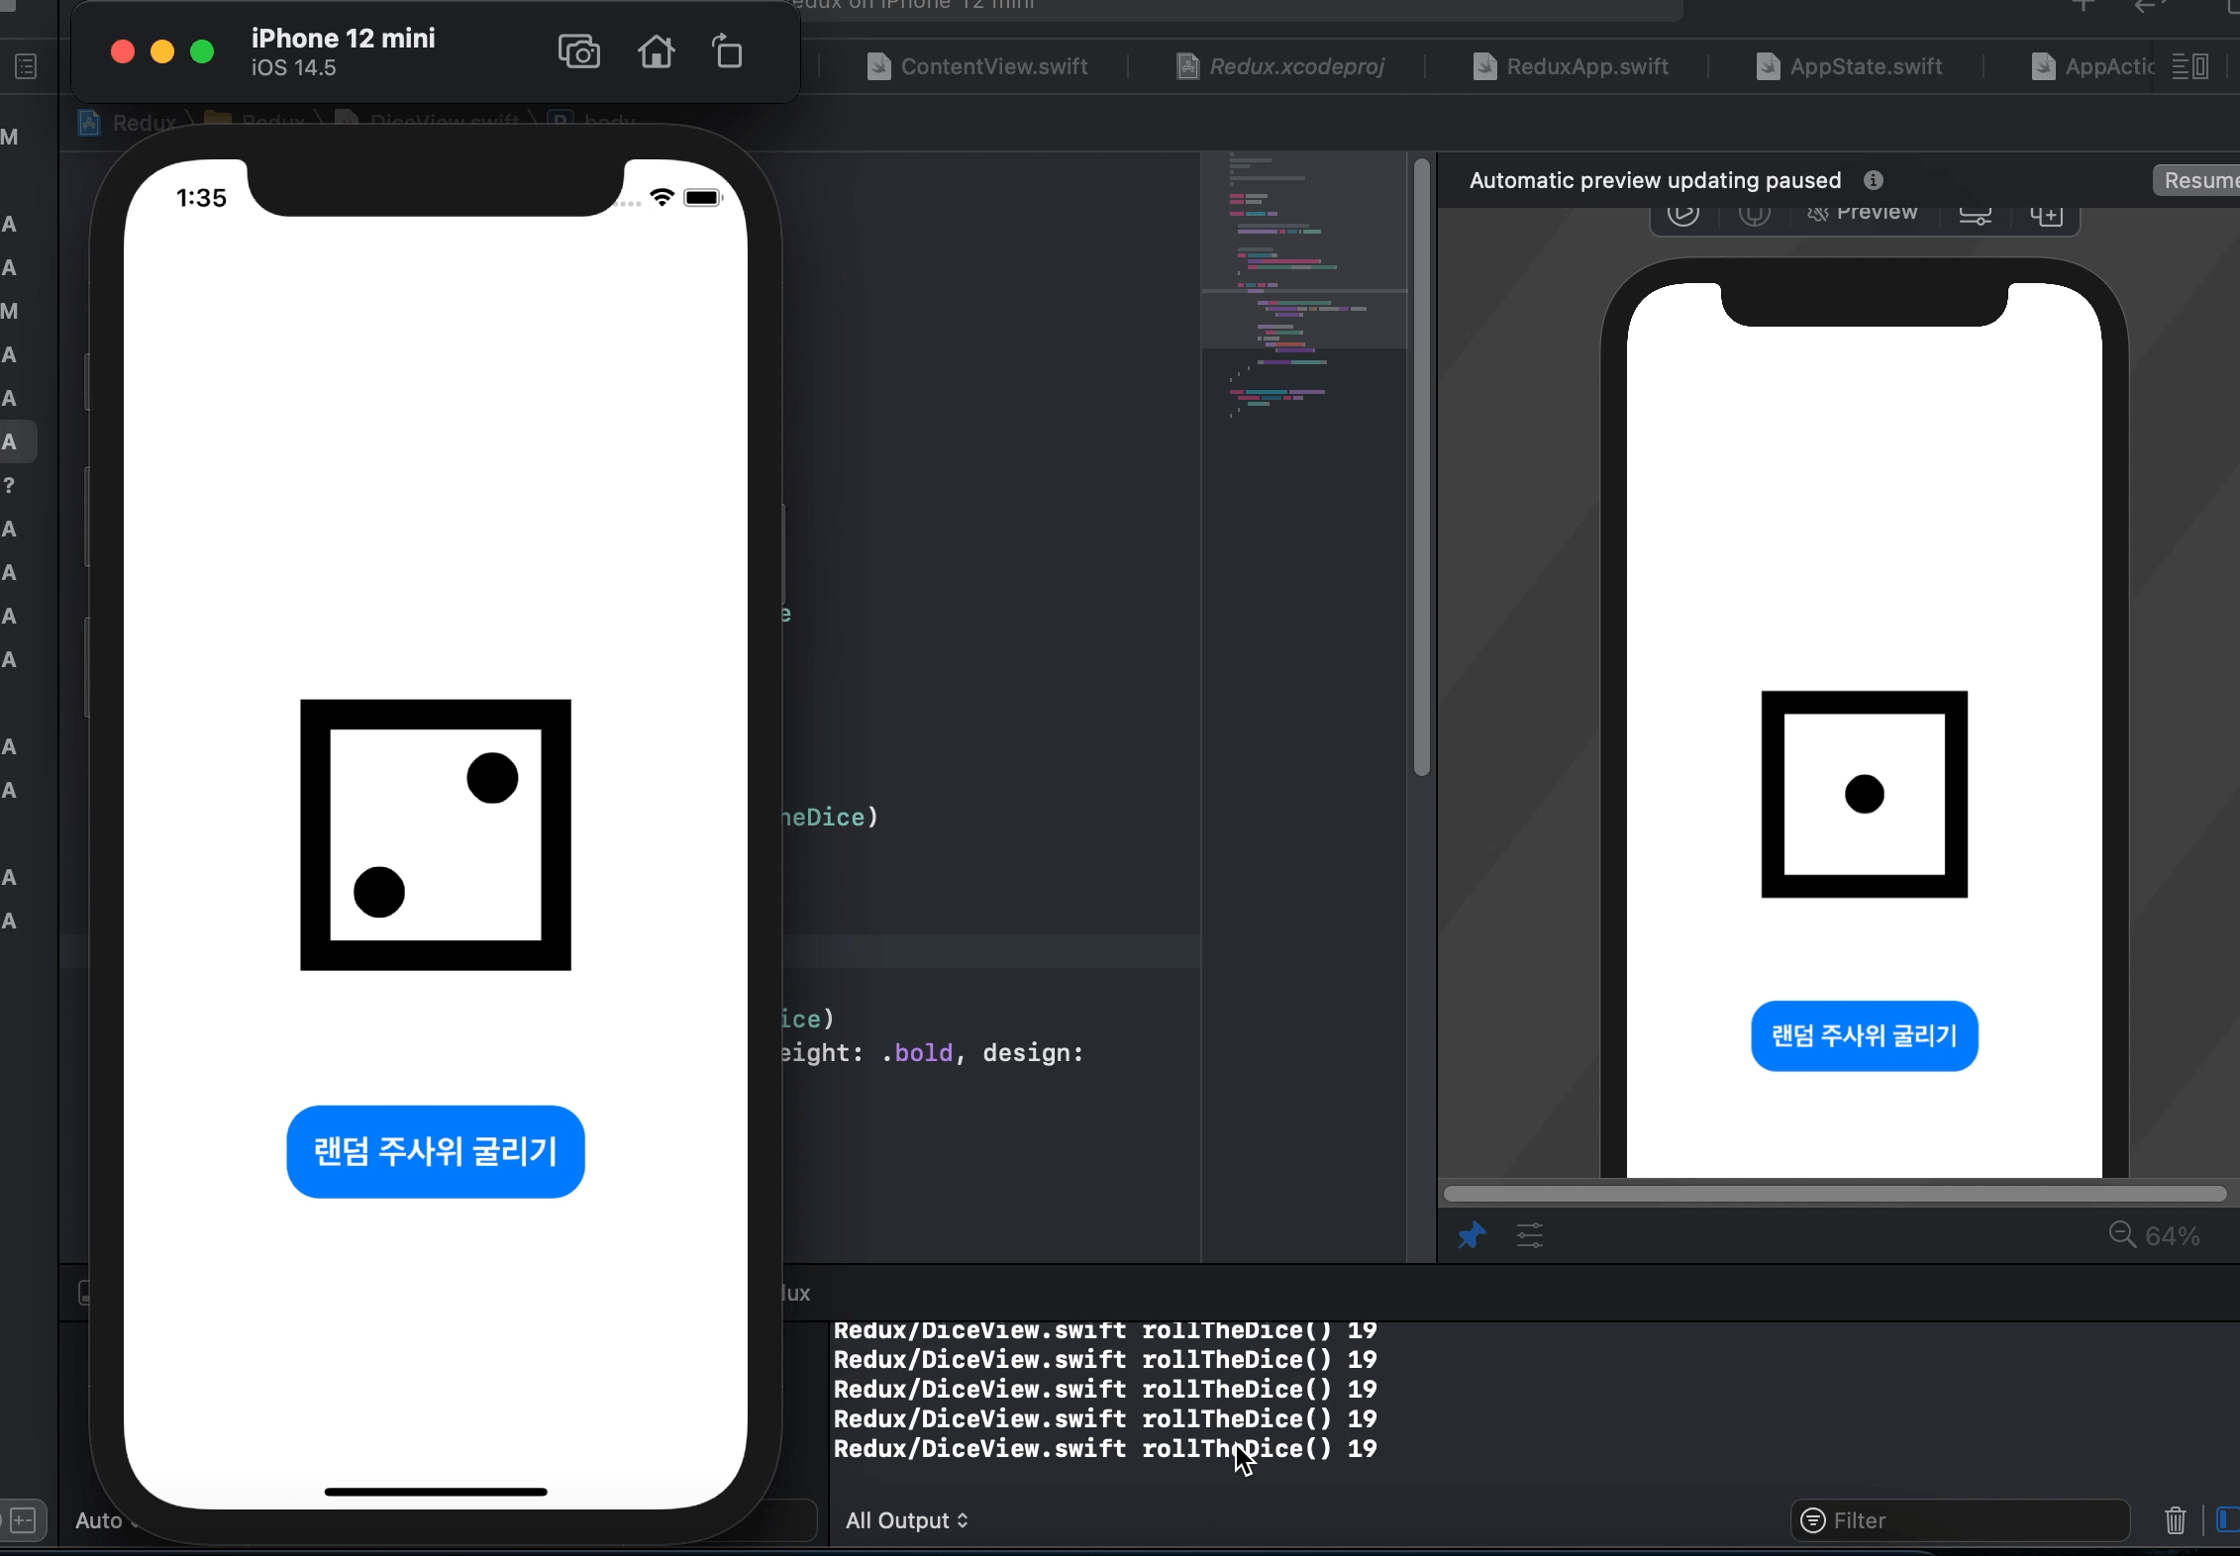Open preview settings sliders icon

click(1529, 1235)
